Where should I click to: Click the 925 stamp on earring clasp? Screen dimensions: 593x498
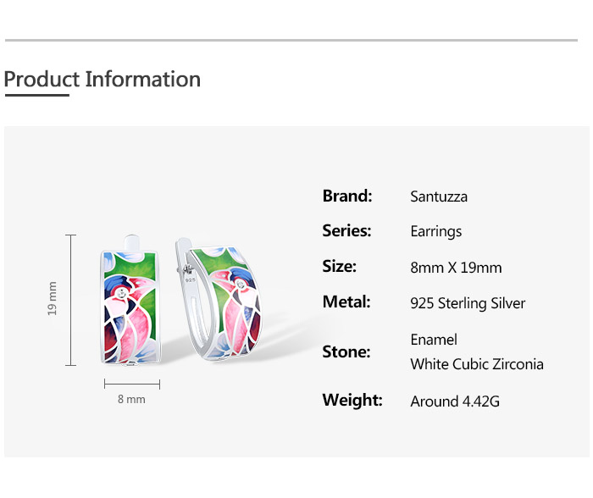tap(190, 278)
